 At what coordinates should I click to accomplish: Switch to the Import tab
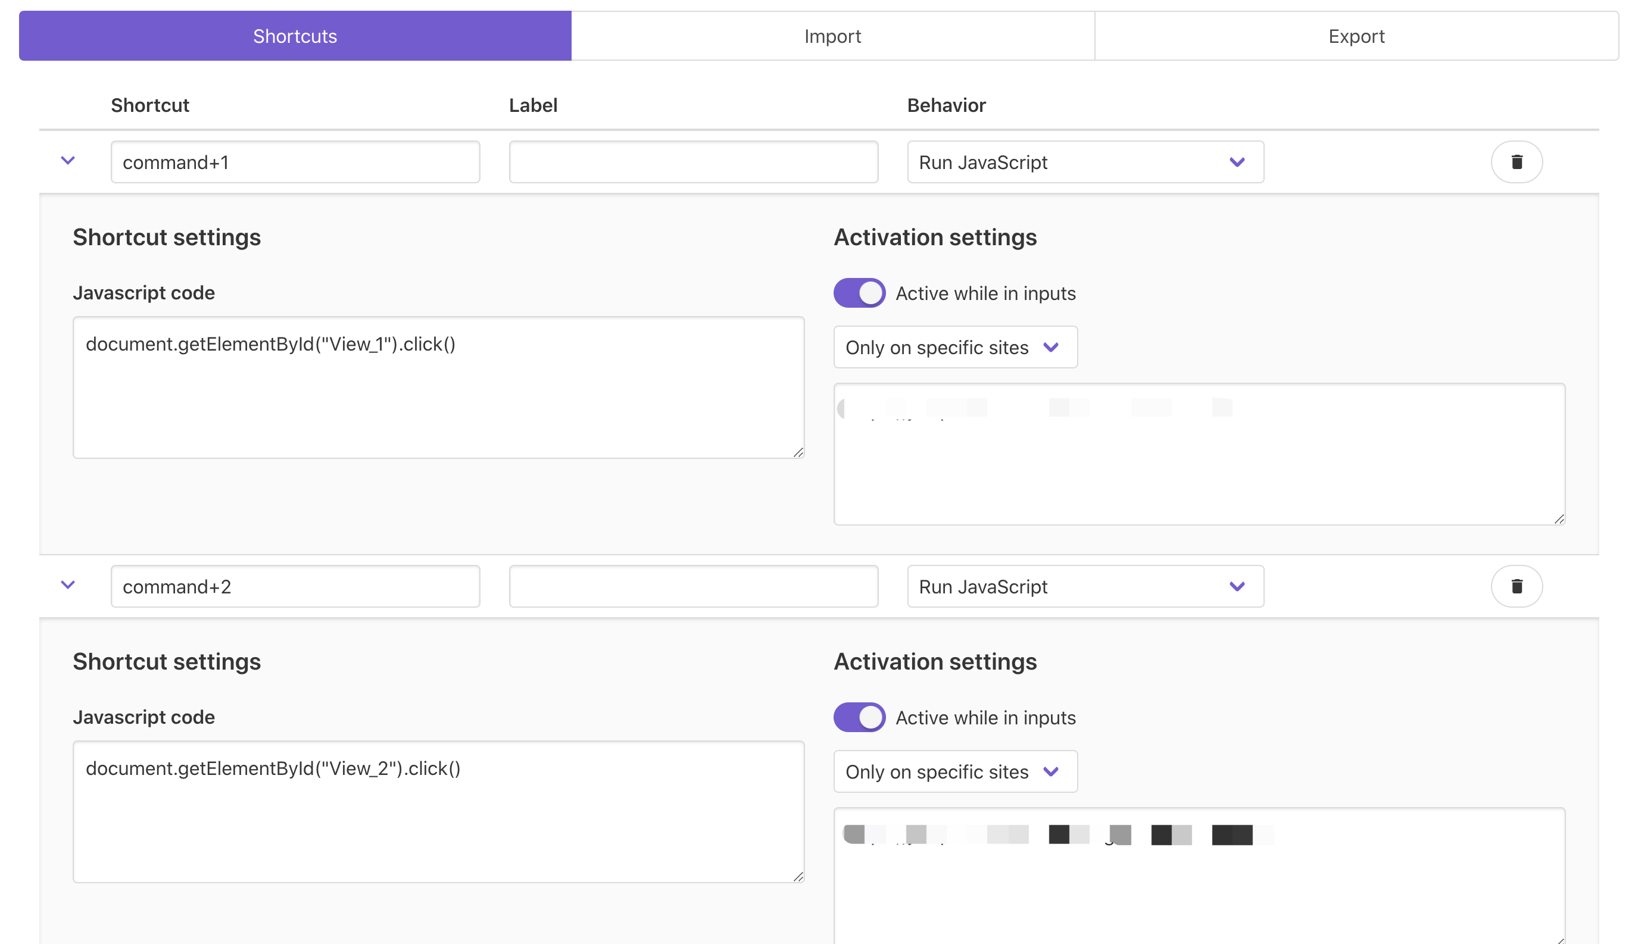pyautogui.click(x=832, y=36)
